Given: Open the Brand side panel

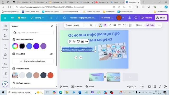Looking at the screenshot, I should click(5, 56).
